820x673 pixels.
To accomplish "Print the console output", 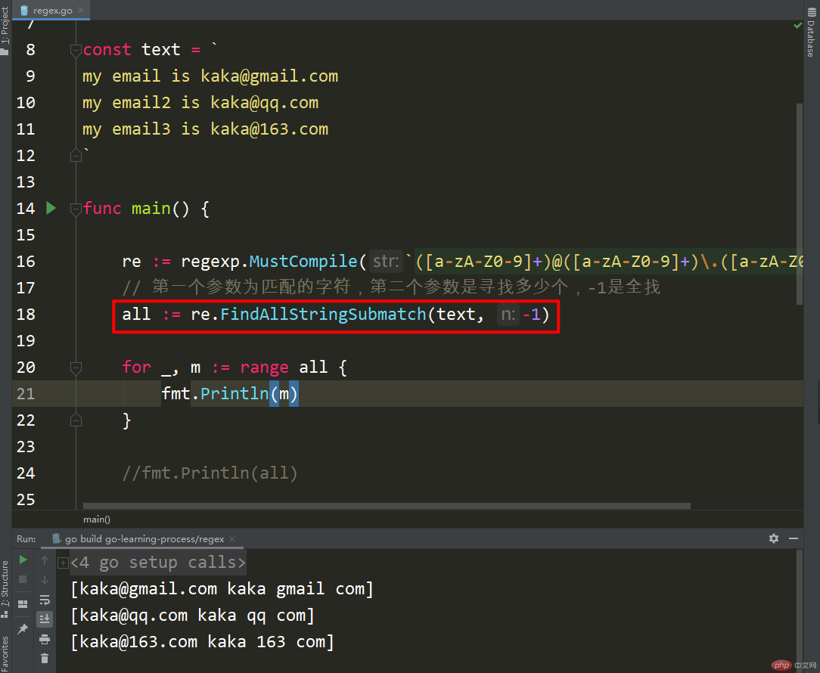I will 45,639.
